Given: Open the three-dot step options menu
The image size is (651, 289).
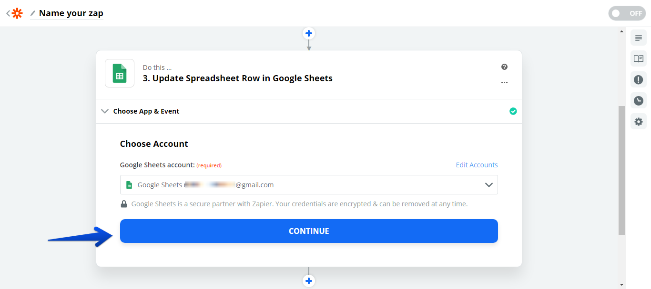Looking at the screenshot, I should (504, 83).
